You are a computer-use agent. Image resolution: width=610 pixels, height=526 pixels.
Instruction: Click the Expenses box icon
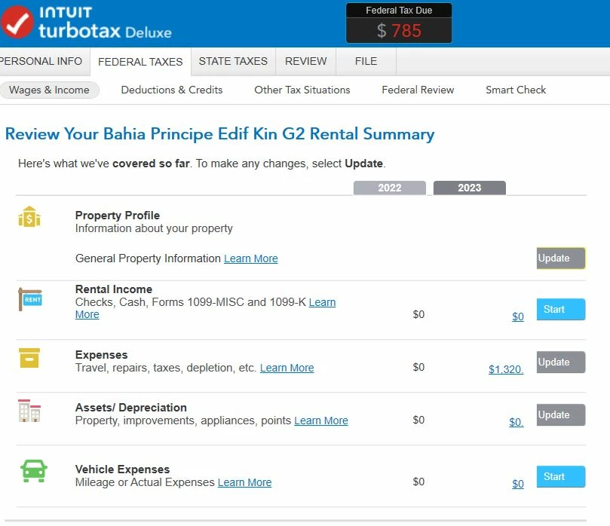[x=29, y=358]
